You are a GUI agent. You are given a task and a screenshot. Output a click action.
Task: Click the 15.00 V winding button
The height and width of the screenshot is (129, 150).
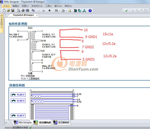[x=18, y=95]
